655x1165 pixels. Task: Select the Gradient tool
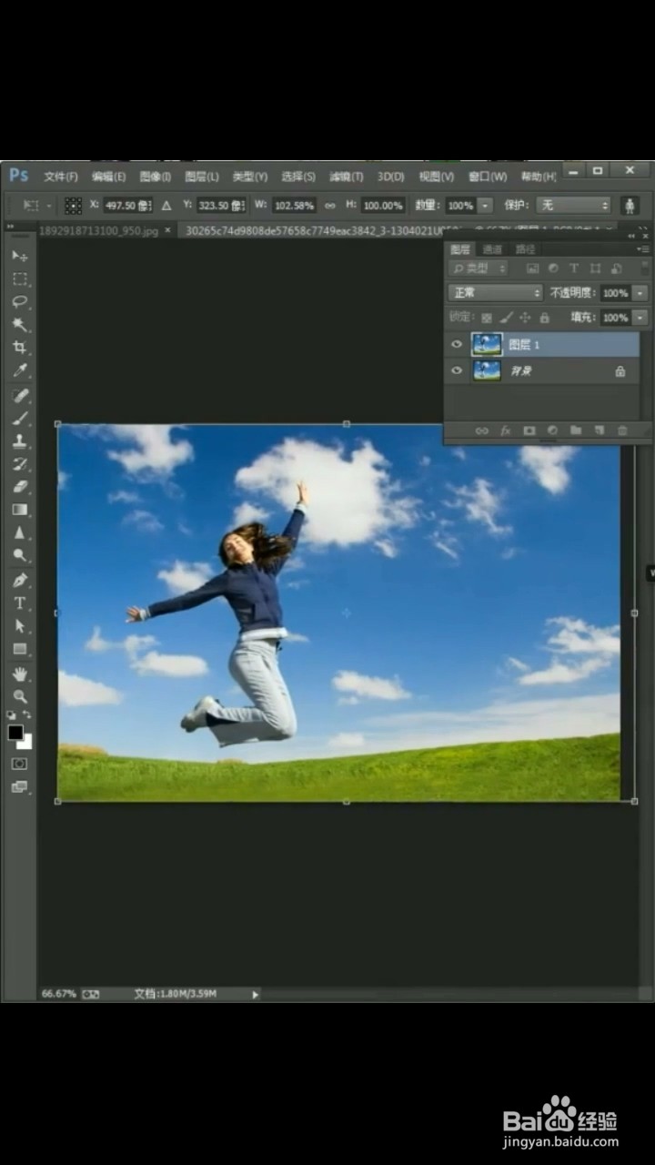point(19,510)
